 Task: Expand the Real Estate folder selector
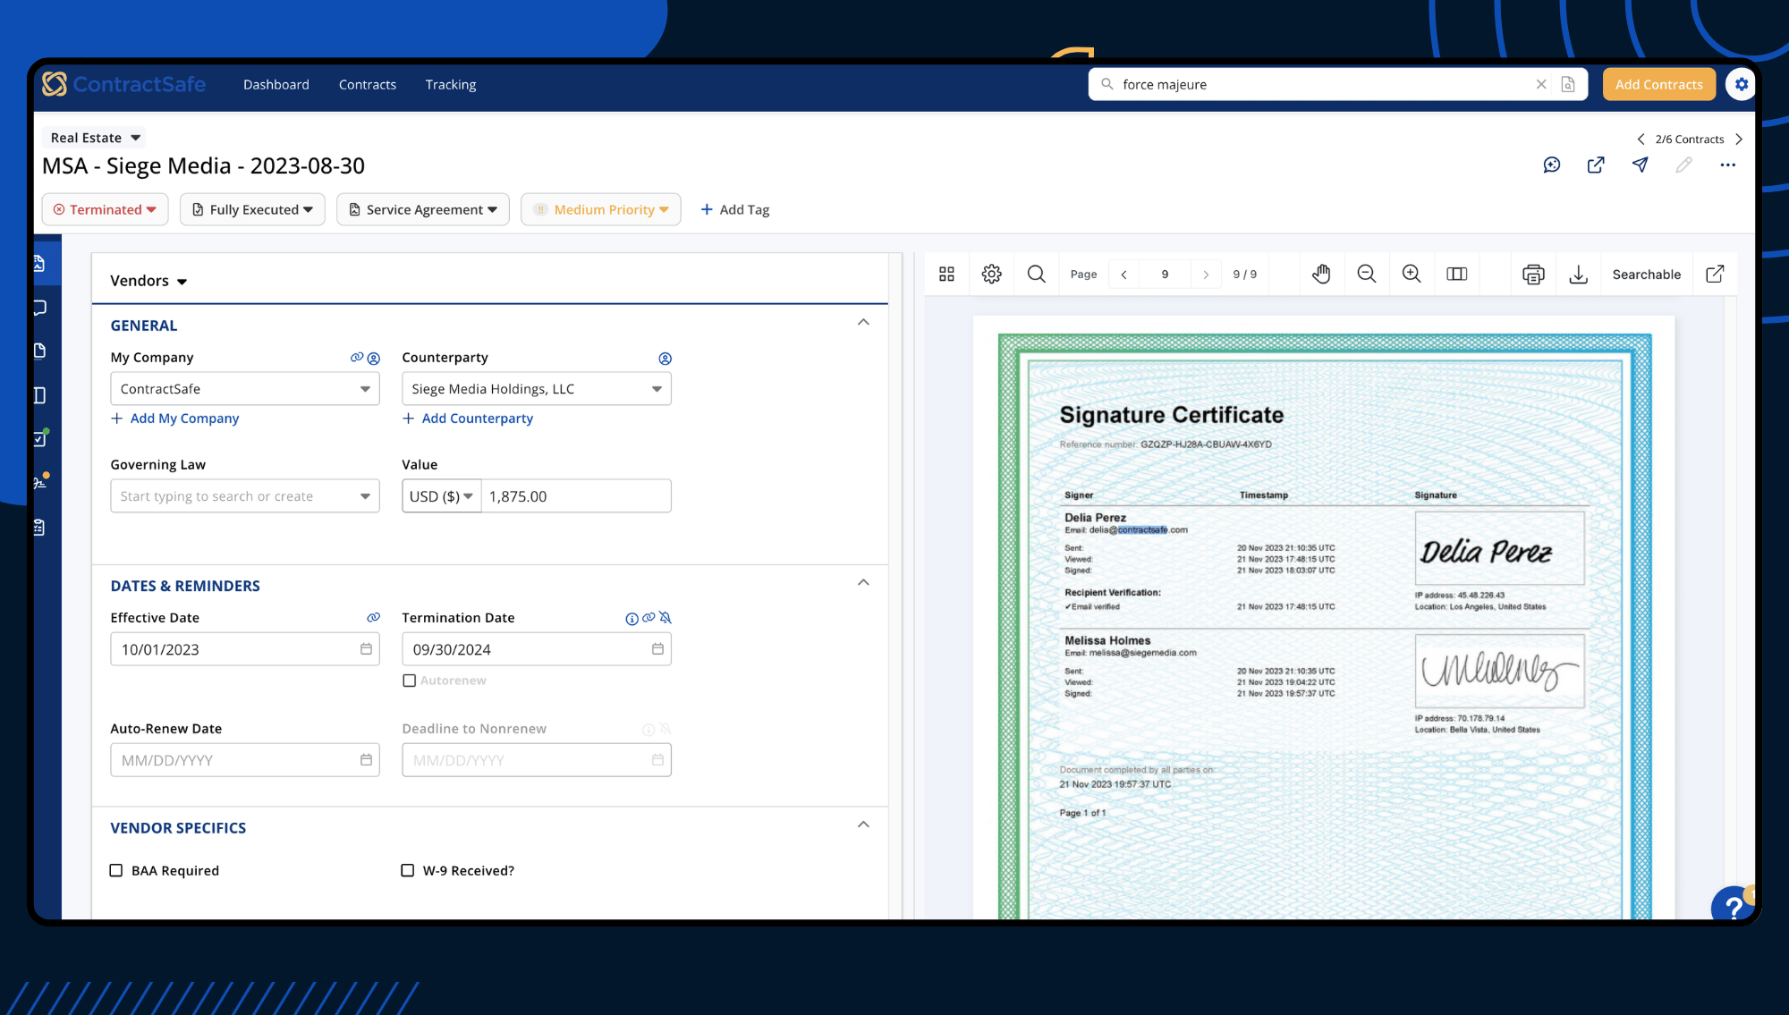coord(93,137)
